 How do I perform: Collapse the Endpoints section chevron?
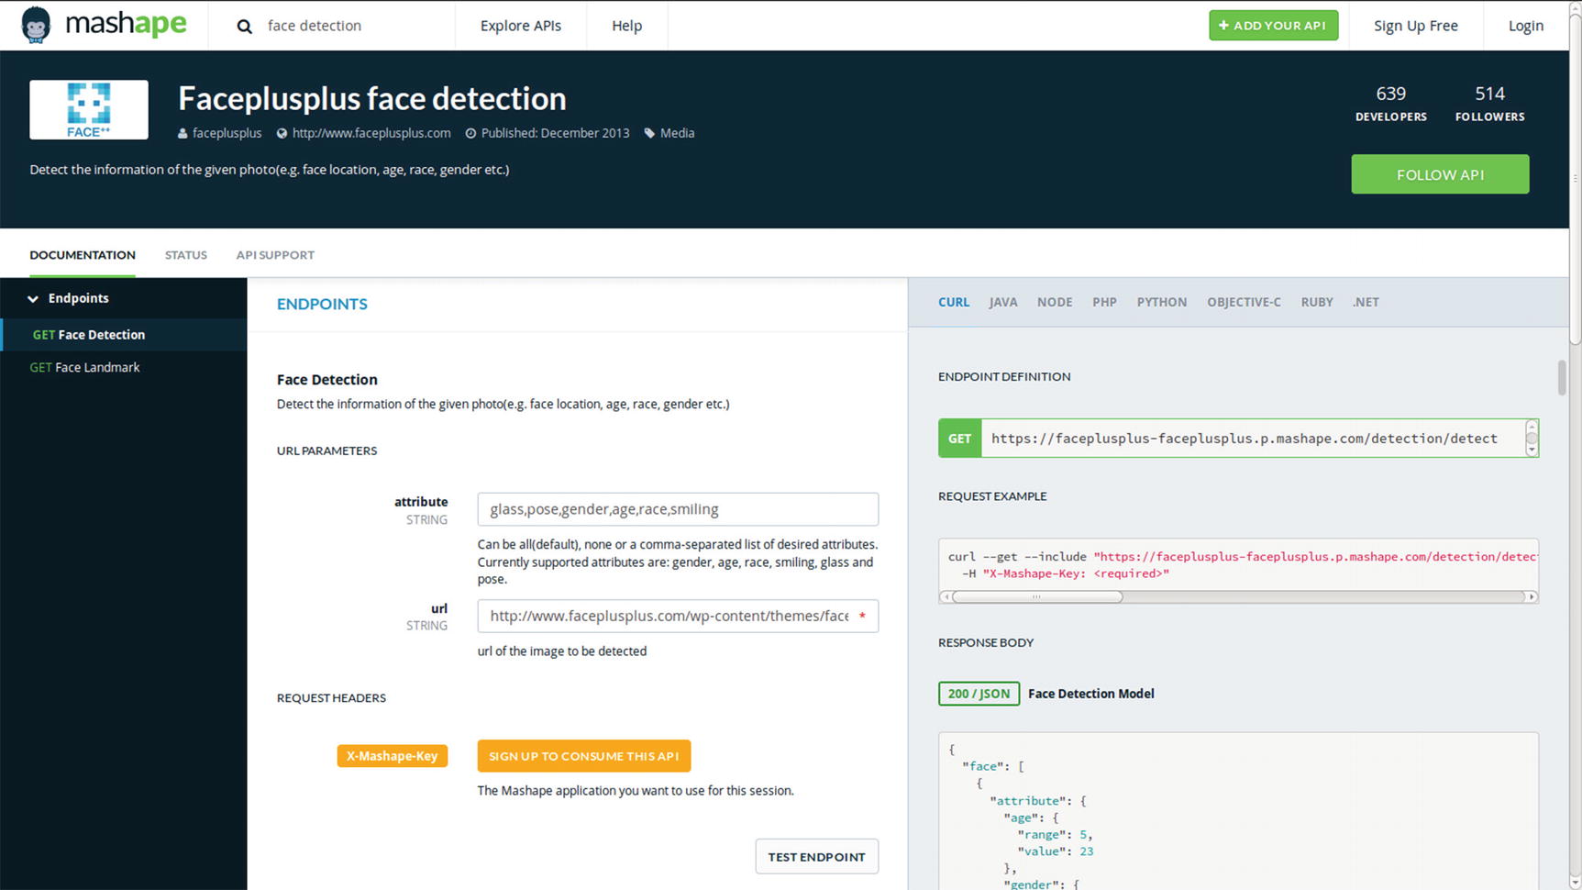point(33,299)
